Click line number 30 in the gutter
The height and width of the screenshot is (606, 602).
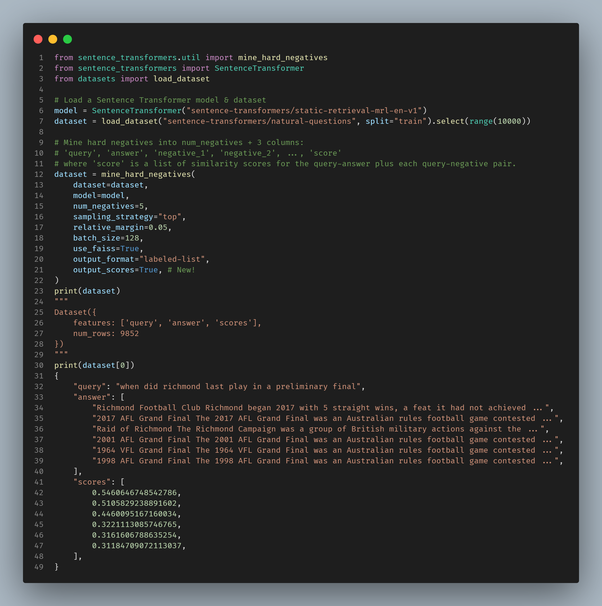coord(39,365)
